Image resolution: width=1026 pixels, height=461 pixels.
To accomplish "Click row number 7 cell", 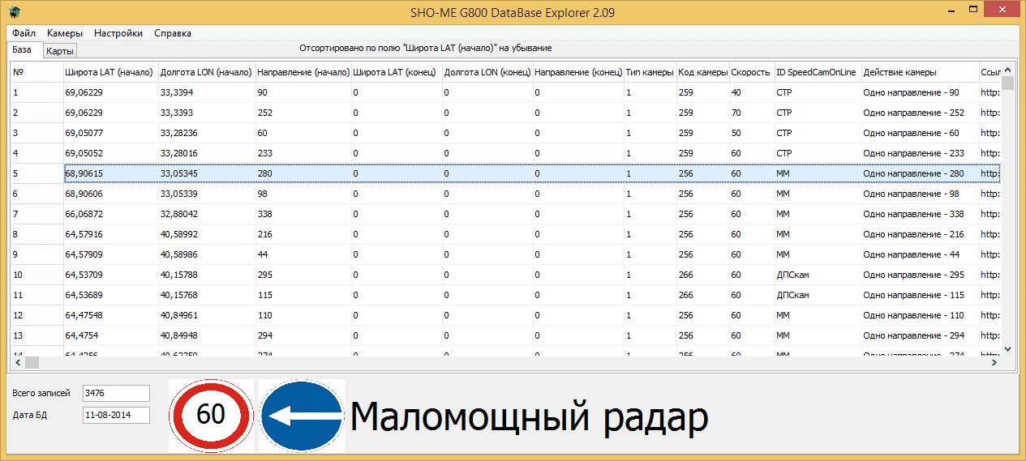I will tap(37, 214).
